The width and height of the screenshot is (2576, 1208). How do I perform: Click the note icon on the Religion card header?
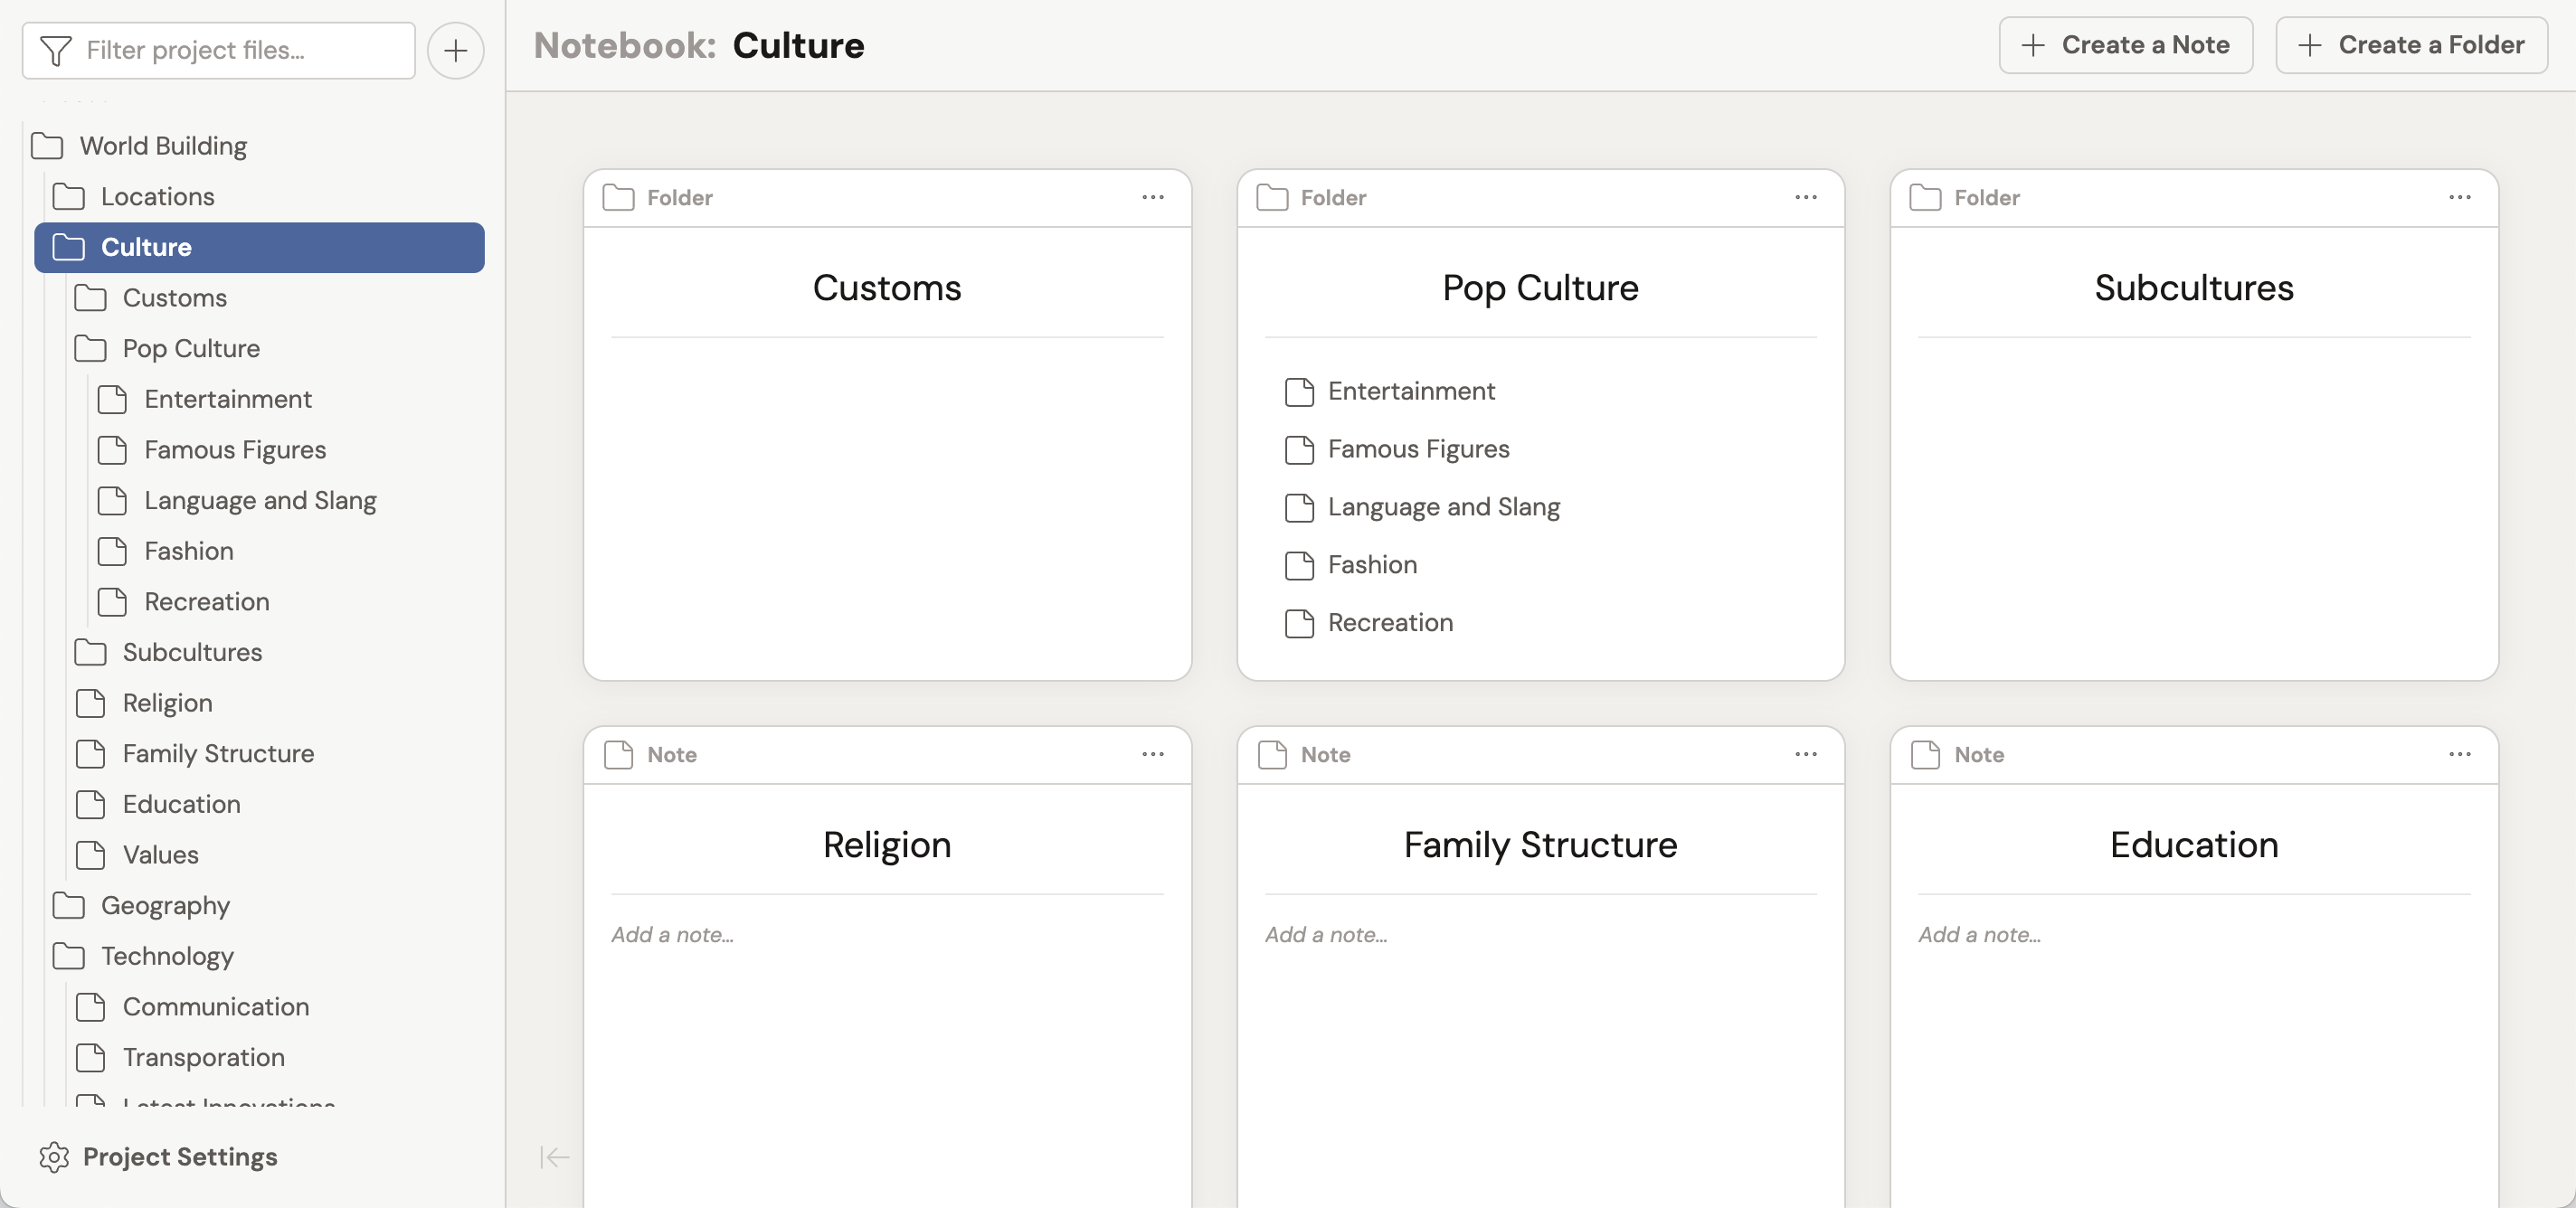tap(618, 754)
